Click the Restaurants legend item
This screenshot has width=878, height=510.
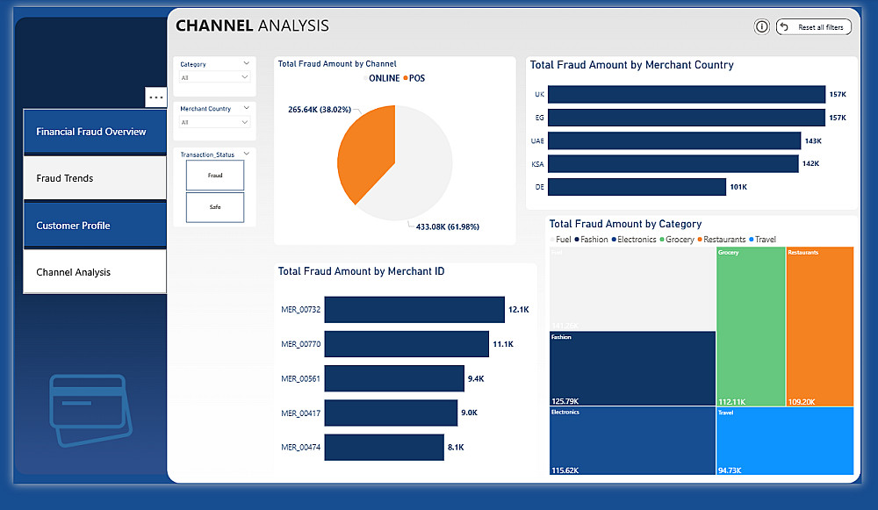[x=722, y=240]
